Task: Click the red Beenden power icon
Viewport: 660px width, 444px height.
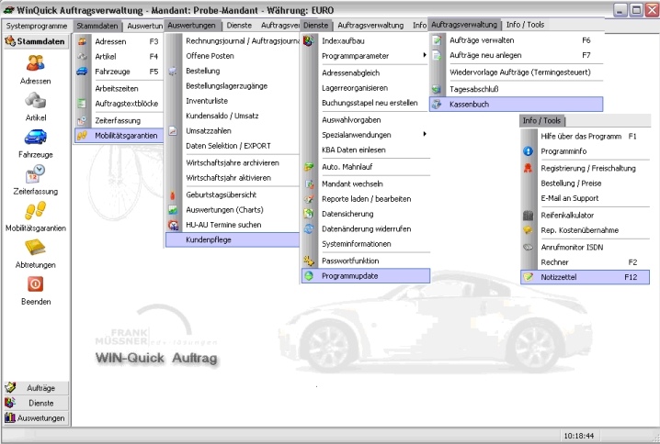Action: [36, 284]
